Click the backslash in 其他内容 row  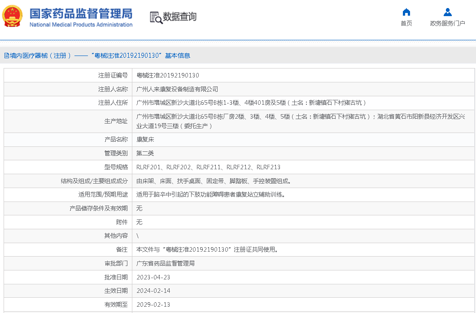[x=138, y=236]
